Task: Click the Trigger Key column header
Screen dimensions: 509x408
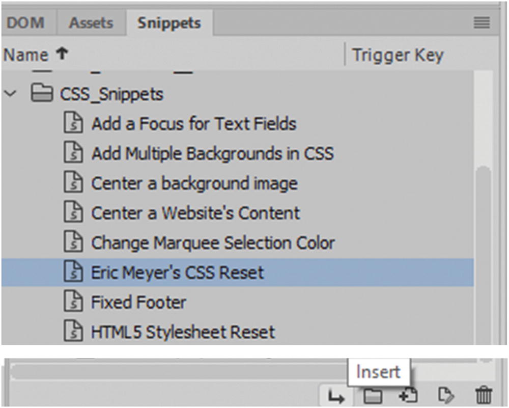Action: click(x=398, y=55)
